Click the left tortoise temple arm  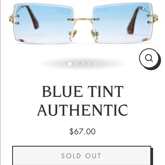32,17
